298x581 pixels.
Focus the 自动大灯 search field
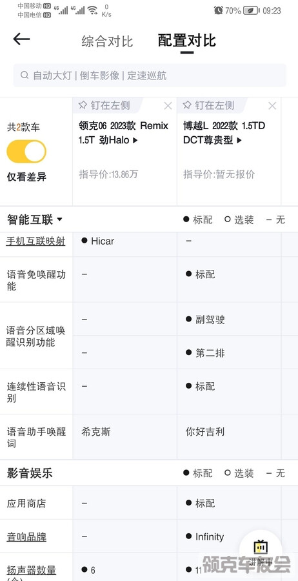(x=150, y=76)
